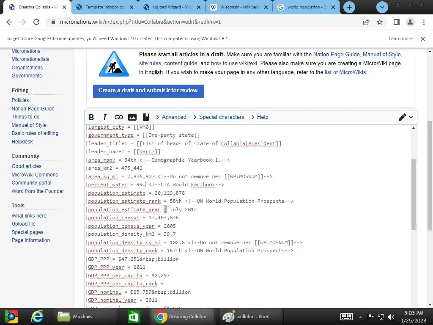
Task: Open Community portal sidebar link
Action: point(31,182)
